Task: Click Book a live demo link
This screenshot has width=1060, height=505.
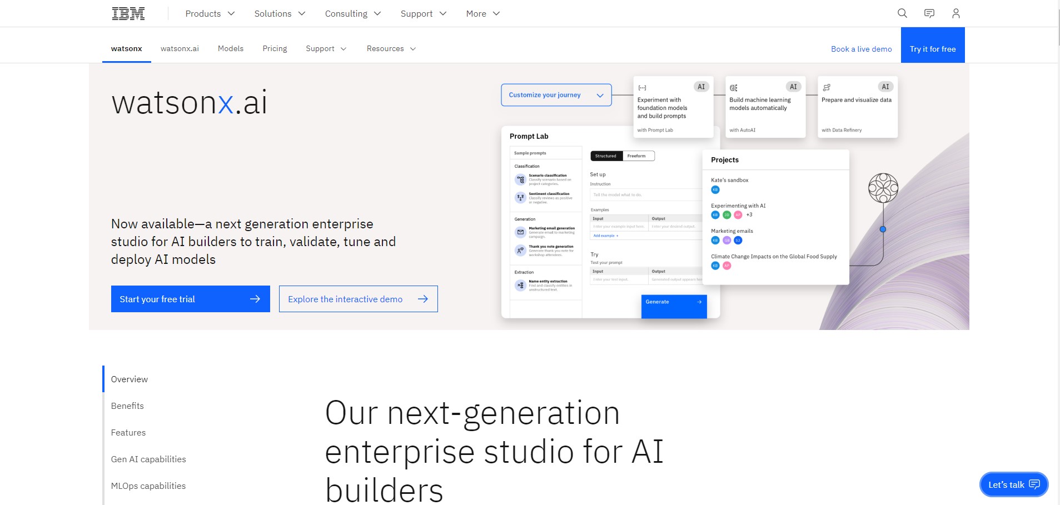Action: 861,49
